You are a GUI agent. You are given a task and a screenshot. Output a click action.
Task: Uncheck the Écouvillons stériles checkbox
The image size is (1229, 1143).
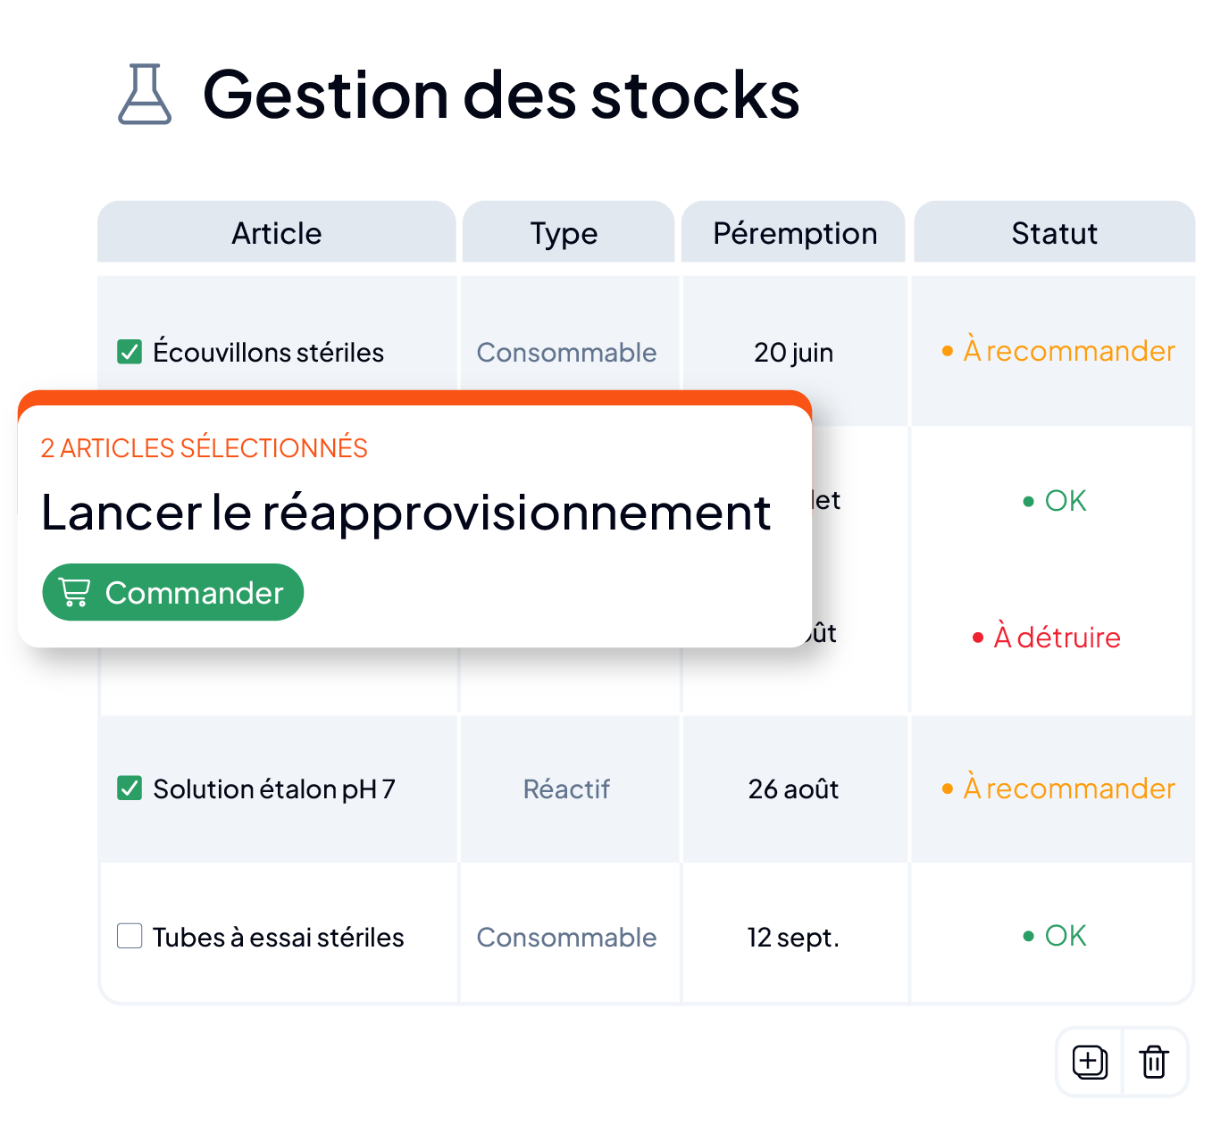coord(130,352)
